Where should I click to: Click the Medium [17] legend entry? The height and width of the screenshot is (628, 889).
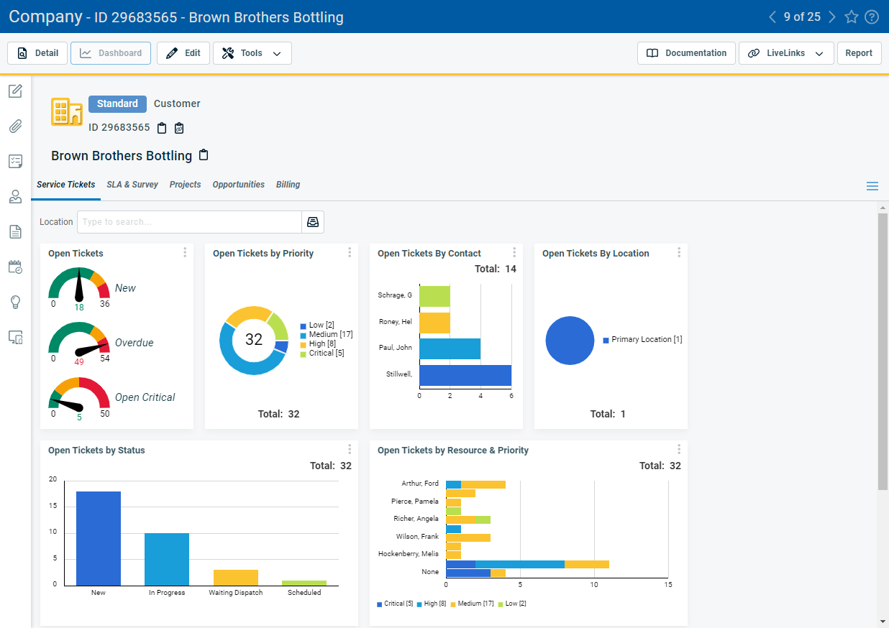click(x=327, y=335)
